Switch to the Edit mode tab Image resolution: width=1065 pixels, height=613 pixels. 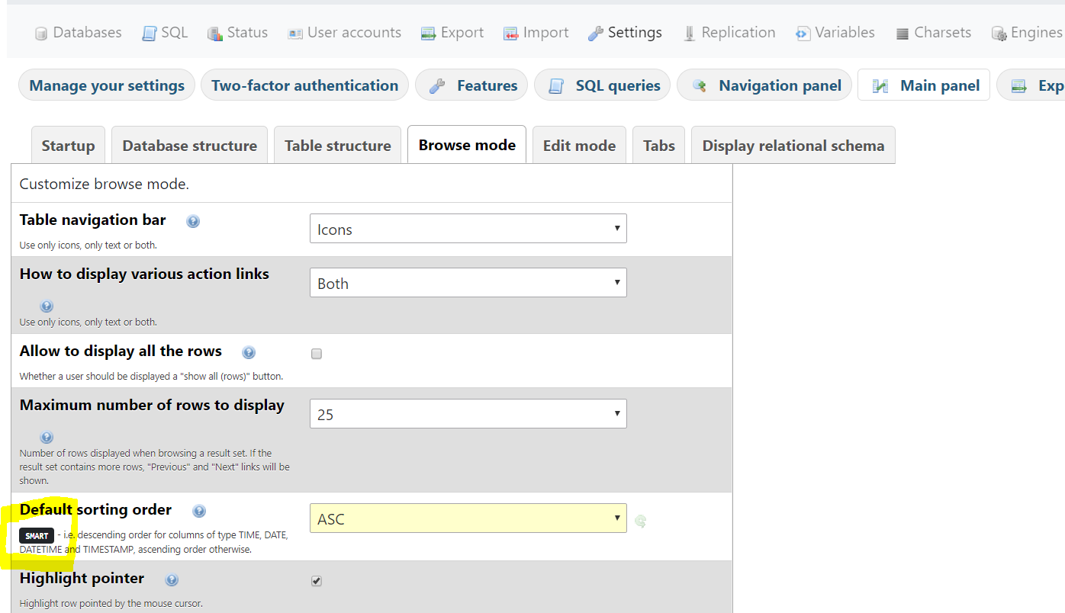point(579,145)
